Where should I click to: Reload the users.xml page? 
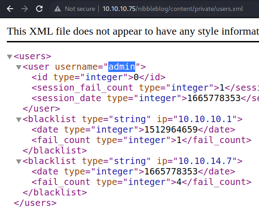39,9
